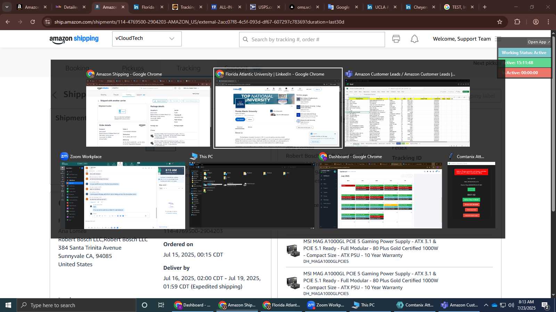
Task: Open Dashboard Chrome taskbar button
Action: click(x=193, y=305)
